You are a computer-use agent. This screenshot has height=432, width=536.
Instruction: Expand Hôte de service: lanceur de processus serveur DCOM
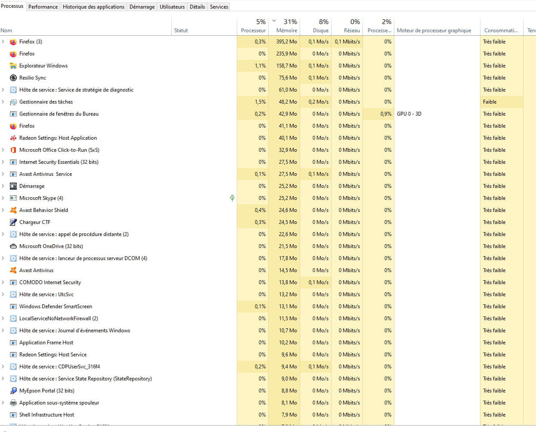3,258
